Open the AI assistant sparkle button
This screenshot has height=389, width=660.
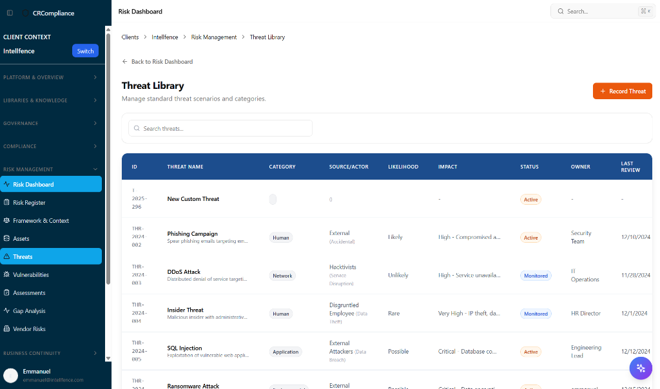(641, 368)
